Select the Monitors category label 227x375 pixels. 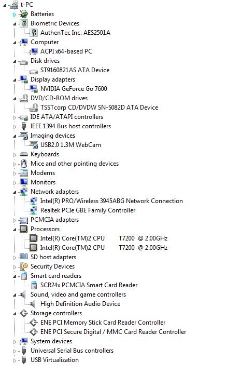point(43,182)
